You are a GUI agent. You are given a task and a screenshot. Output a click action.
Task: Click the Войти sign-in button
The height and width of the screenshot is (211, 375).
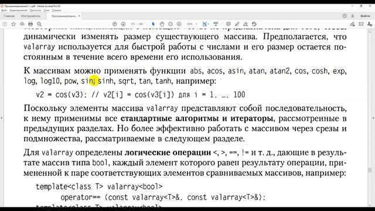(x=365, y=16)
